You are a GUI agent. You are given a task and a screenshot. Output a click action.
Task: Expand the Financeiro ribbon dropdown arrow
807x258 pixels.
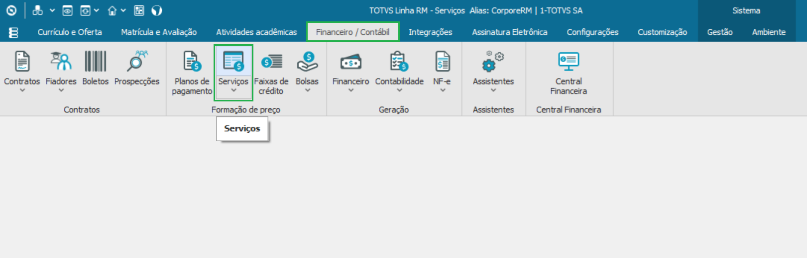(351, 90)
